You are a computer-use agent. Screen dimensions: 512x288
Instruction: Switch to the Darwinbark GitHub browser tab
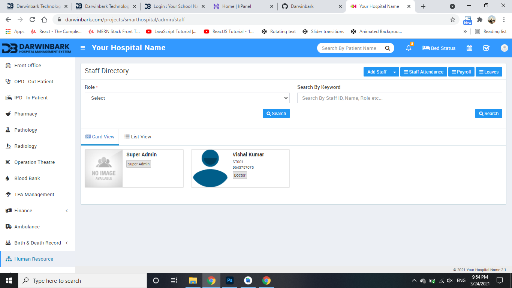(310, 6)
